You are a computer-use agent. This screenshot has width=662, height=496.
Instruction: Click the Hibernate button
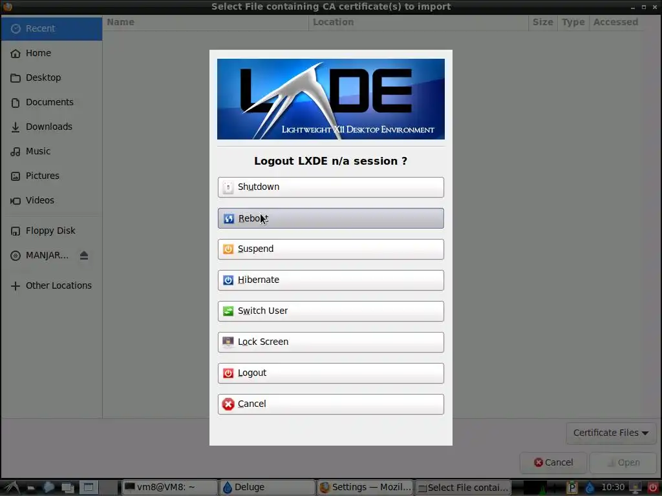pyautogui.click(x=330, y=280)
